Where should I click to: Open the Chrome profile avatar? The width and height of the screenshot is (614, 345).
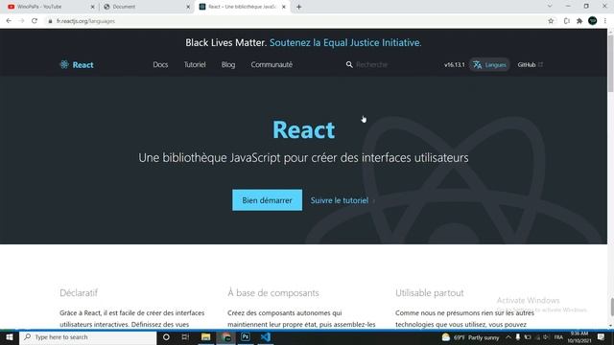pos(593,21)
